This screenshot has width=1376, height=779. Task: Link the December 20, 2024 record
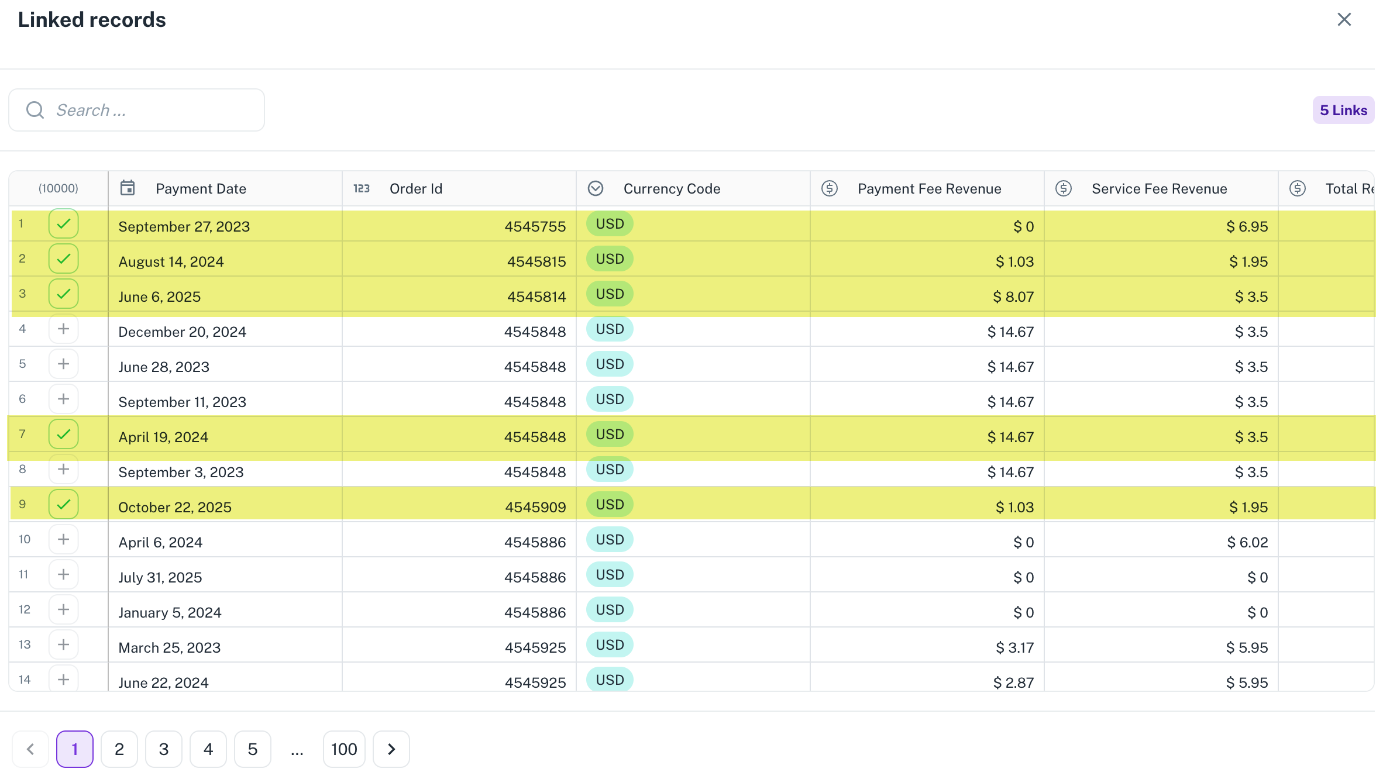(x=64, y=329)
